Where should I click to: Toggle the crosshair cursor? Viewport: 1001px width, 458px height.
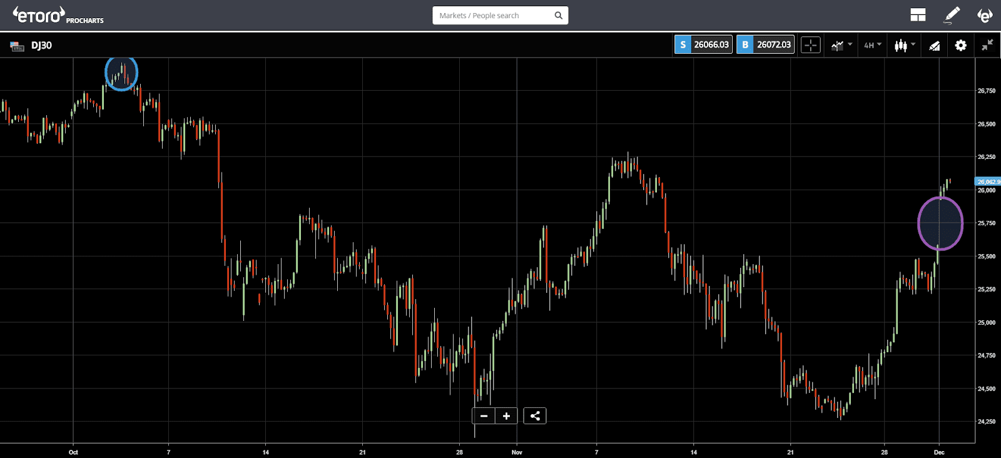tap(810, 45)
